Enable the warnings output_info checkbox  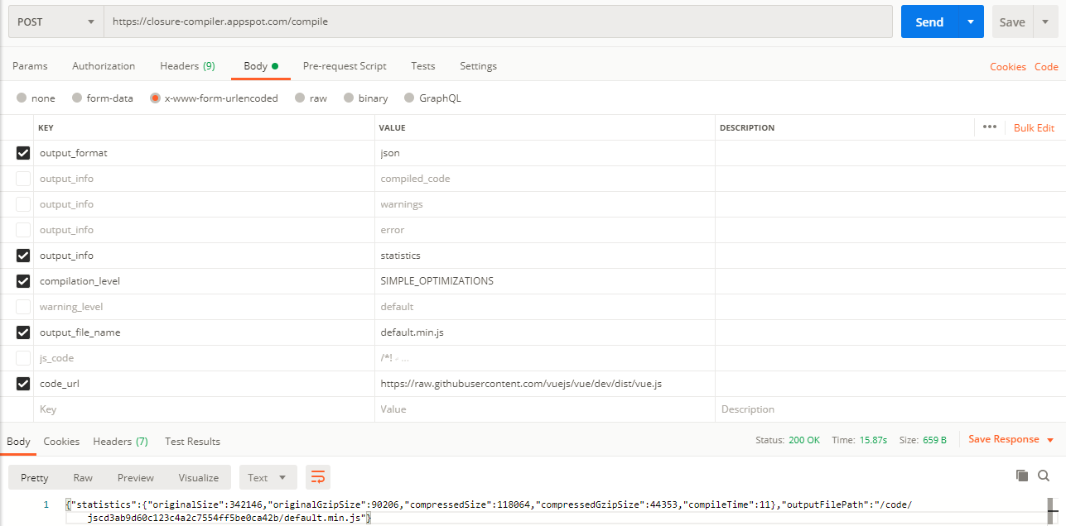(x=23, y=204)
